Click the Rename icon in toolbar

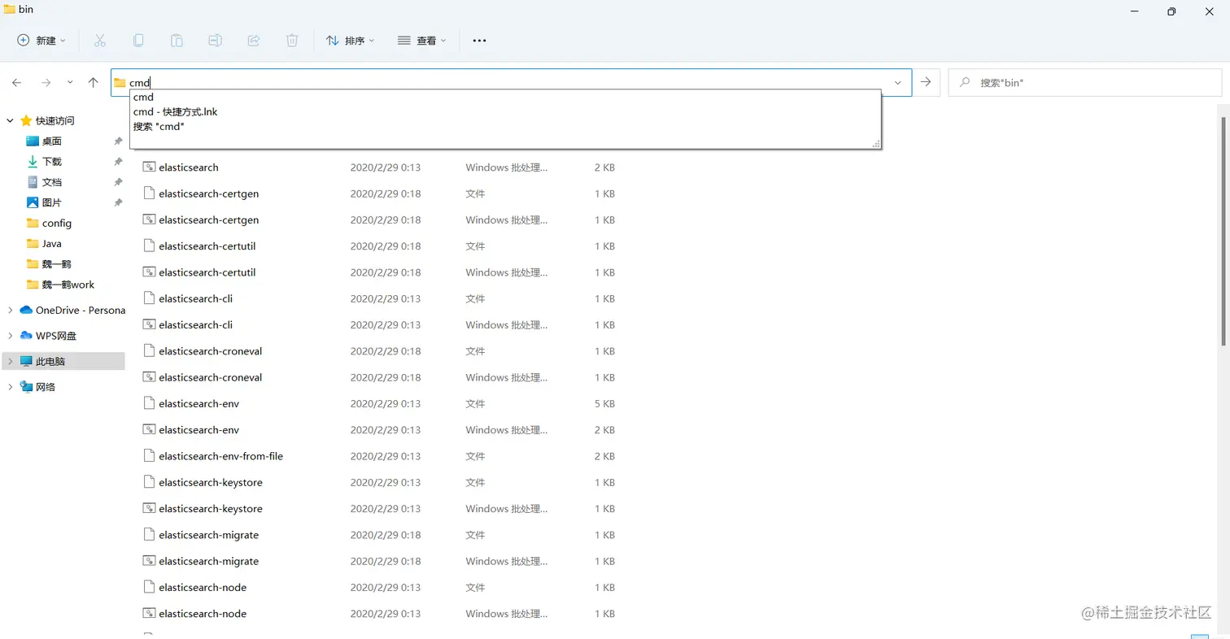click(216, 40)
